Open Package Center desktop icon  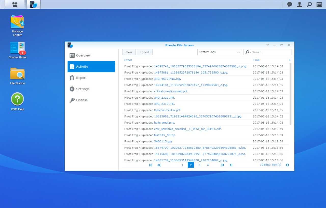17,26
